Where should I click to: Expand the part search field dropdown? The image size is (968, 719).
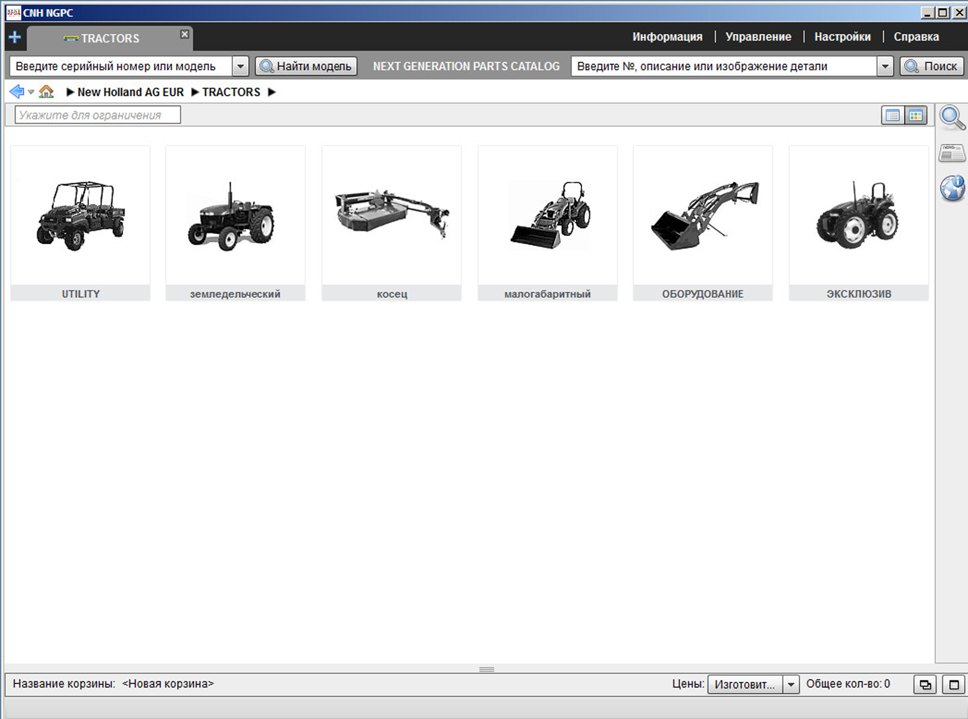pyautogui.click(x=885, y=66)
